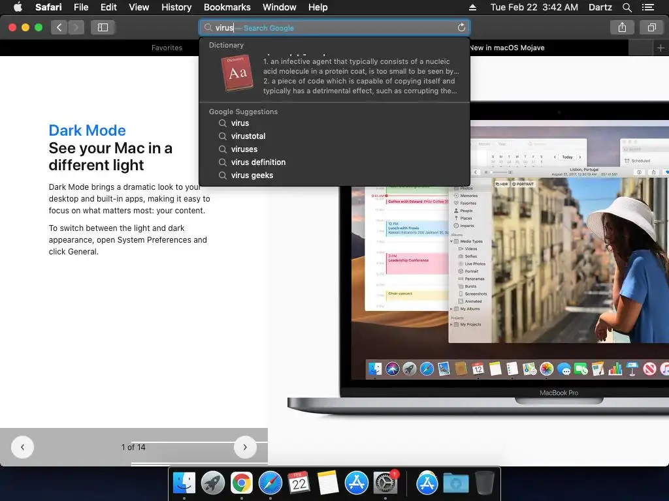The image size is (669, 501).
Task: Open Launchpad from the Dock
Action: [213, 483]
